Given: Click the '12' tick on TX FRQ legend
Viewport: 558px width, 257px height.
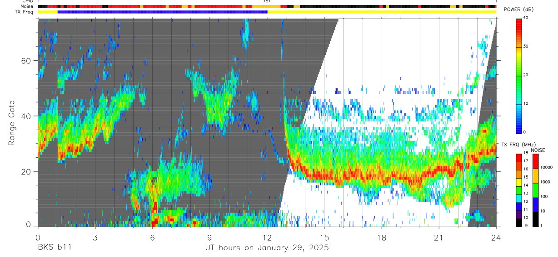Looking at the screenshot, I should (526, 201).
